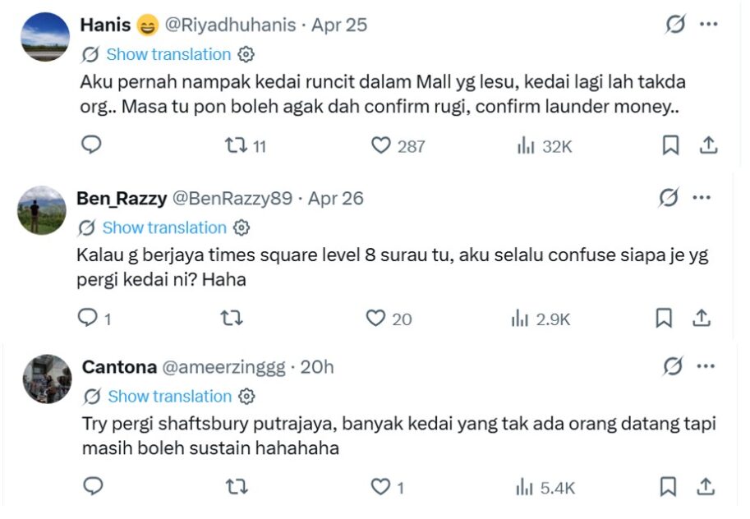Open more options on Hanis's tweet
Screen dimensions: 750x519
(x=708, y=25)
